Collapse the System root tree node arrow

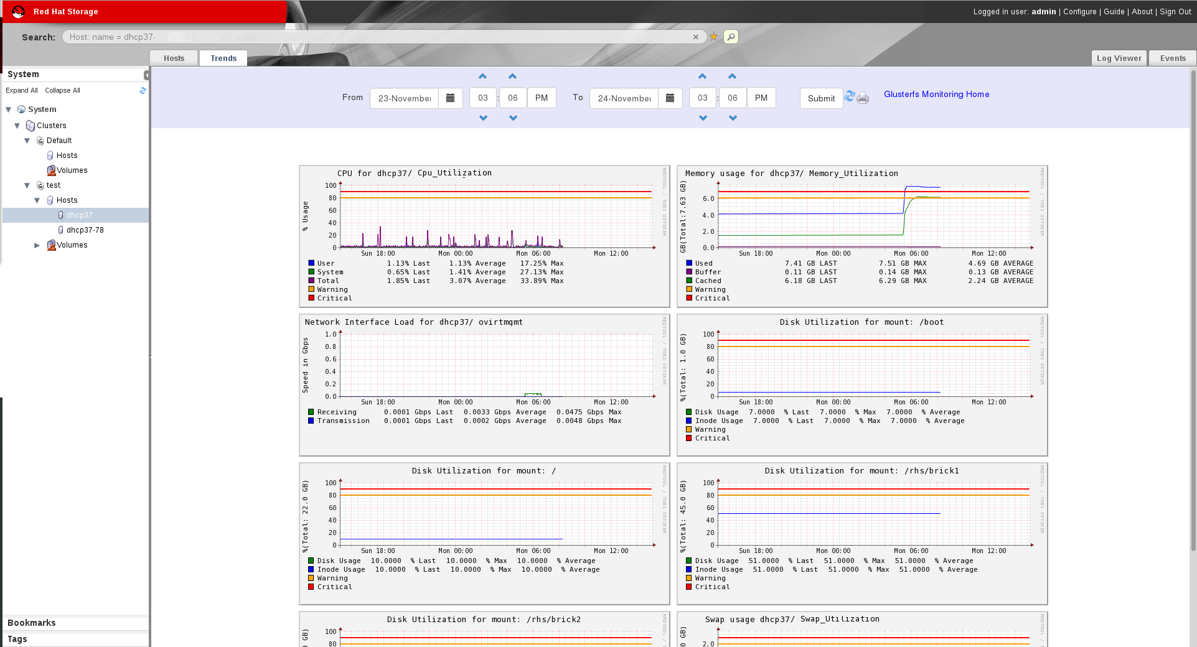click(x=9, y=109)
